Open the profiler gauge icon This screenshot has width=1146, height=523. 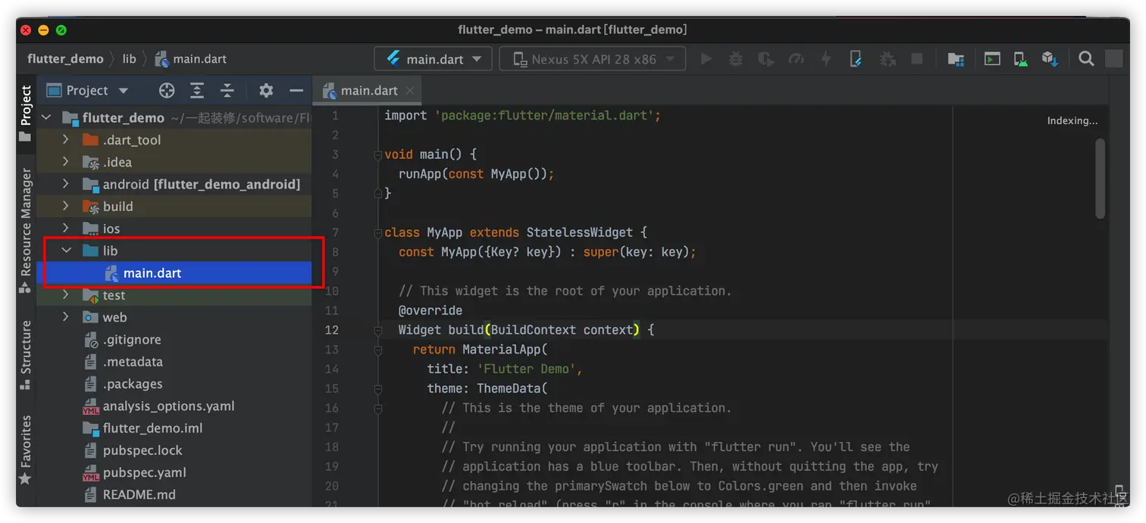tap(796, 59)
